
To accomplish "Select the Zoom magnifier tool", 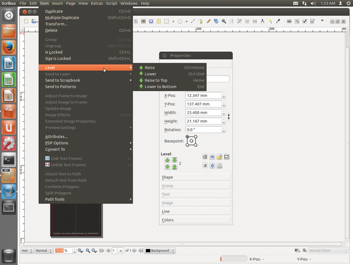I will coord(224,21).
